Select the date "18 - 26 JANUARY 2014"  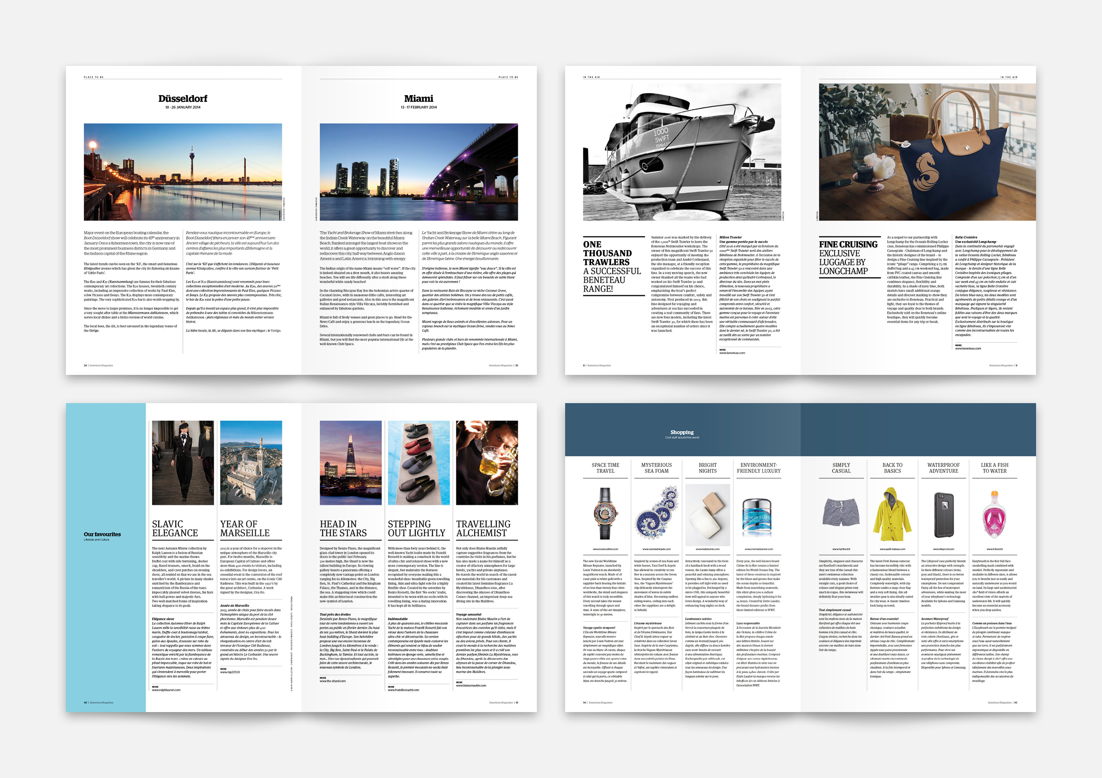coord(183,107)
